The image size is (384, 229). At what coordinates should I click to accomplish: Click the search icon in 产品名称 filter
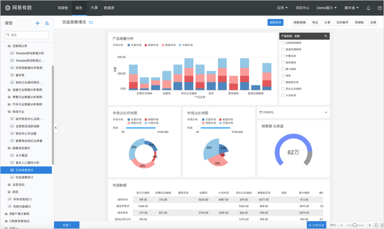326,36
